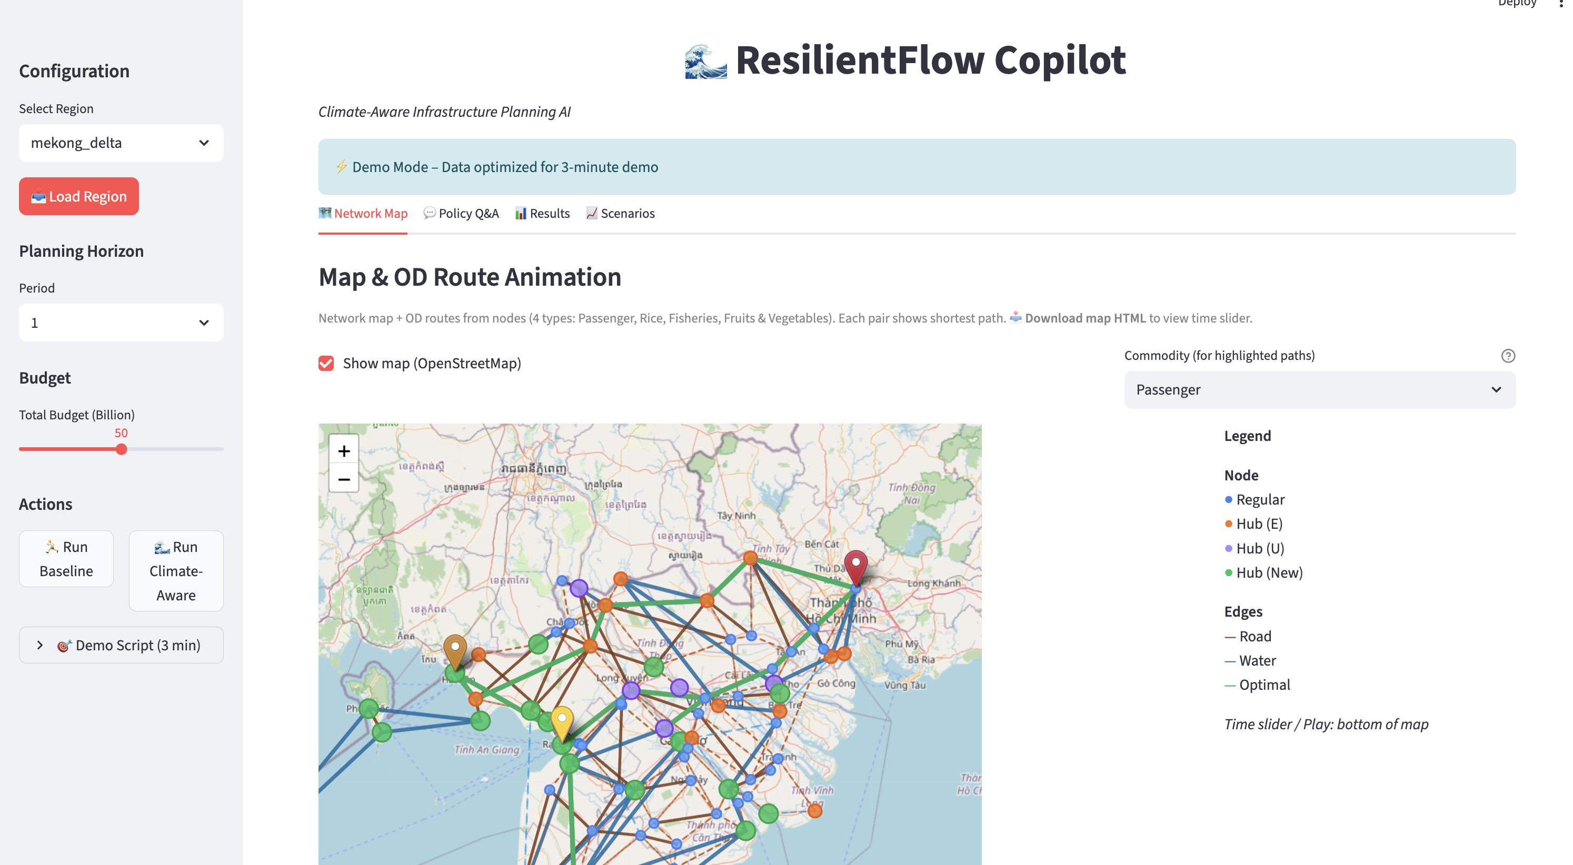Screen dimensions: 1573x865
Task: Open the Select Region mekong_delta dropdown
Action: click(x=121, y=143)
